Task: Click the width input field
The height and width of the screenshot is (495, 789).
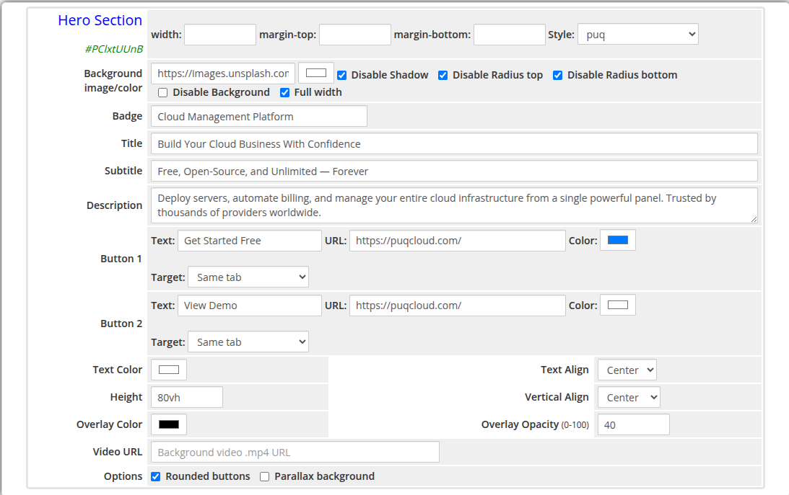Action: tap(220, 35)
